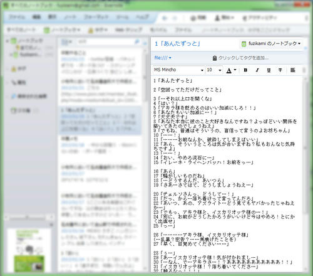Close the advertisement panel in the sidebar

pos(51,225)
